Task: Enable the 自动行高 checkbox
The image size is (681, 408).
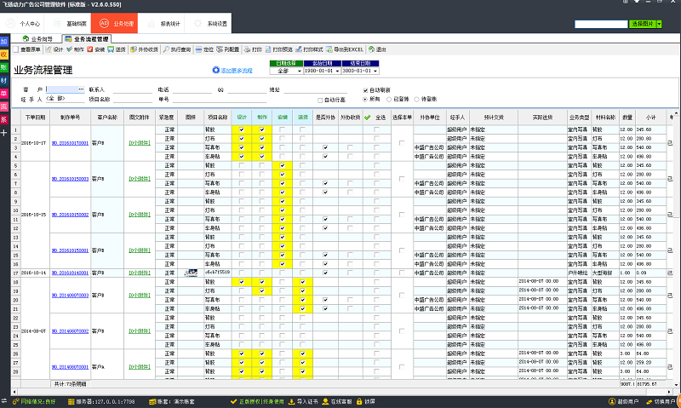Action: tap(319, 99)
